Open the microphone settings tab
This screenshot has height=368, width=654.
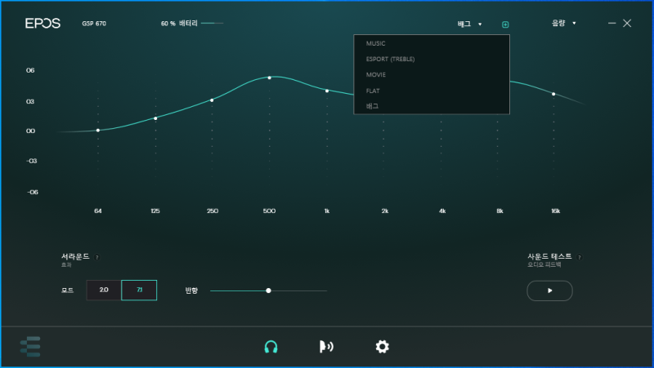(326, 346)
